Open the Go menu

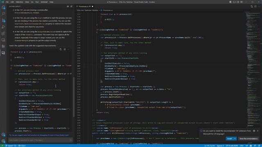(x=32, y=2)
